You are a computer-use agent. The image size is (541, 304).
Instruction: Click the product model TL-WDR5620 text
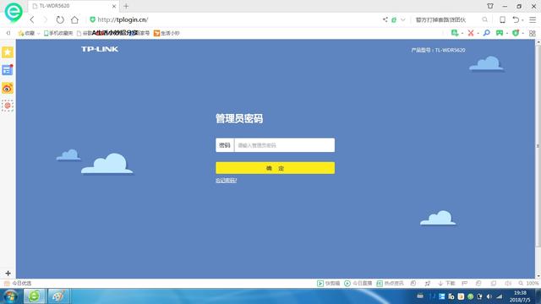click(x=438, y=50)
